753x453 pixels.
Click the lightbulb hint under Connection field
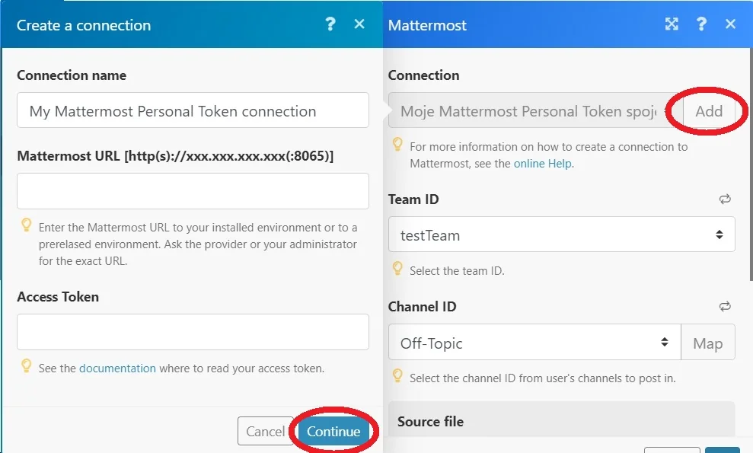pyautogui.click(x=397, y=144)
